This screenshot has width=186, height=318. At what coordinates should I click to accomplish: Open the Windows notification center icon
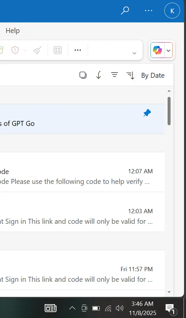coord(171,309)
